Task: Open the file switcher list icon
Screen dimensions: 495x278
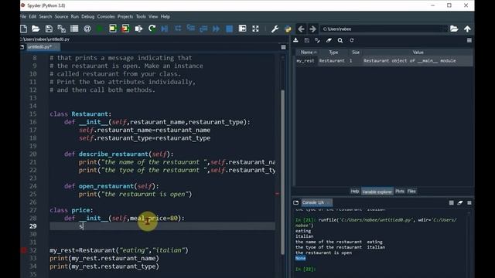Action: [x=74, y=29]
